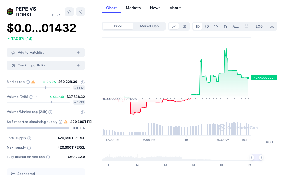The width and height of the screenshot is (287, 175).
Task: Expand the Volume (24h) chevron
Action: pyautogui.click(x=37, y=97)
